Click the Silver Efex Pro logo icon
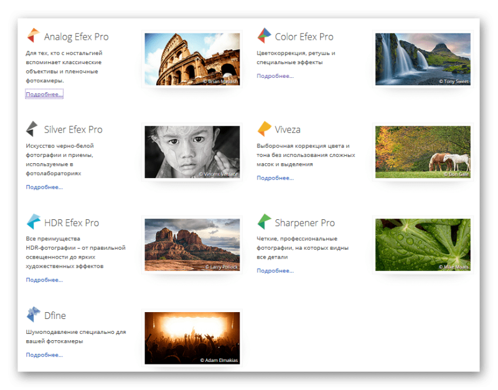 tap(32, 128)
